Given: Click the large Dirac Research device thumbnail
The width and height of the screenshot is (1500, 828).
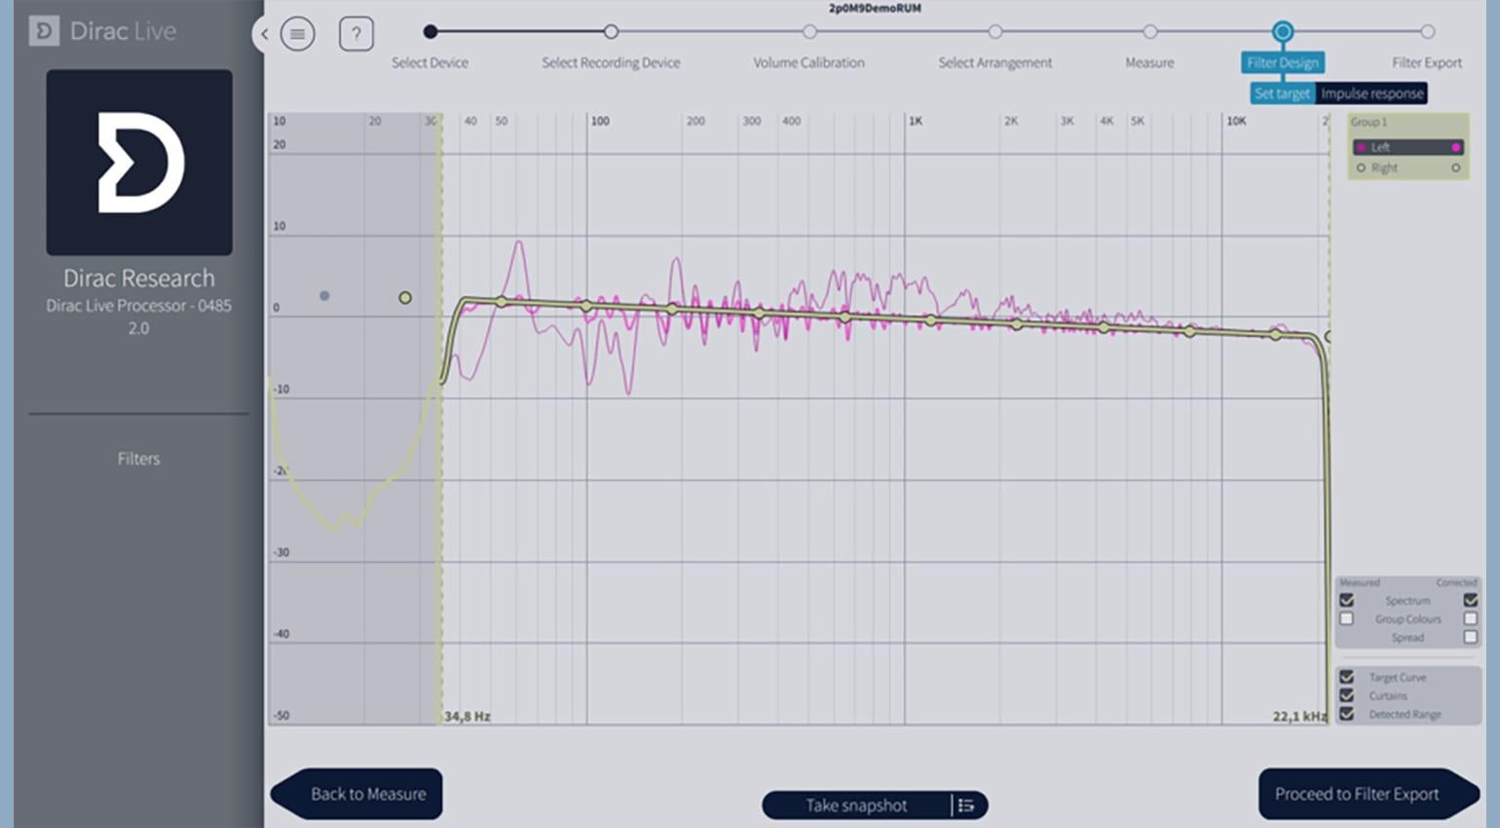Looking at the screenshot, I should (x=139, y=162).
